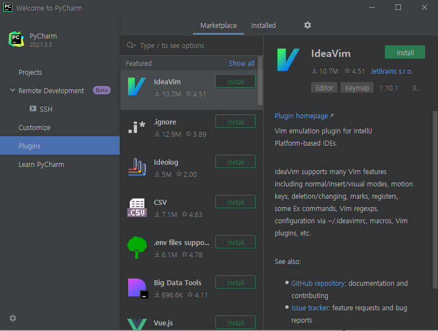Click the PyCharm title bar icon
The height and width of the screenshot is (331, 438).
(x=7, y=7)
